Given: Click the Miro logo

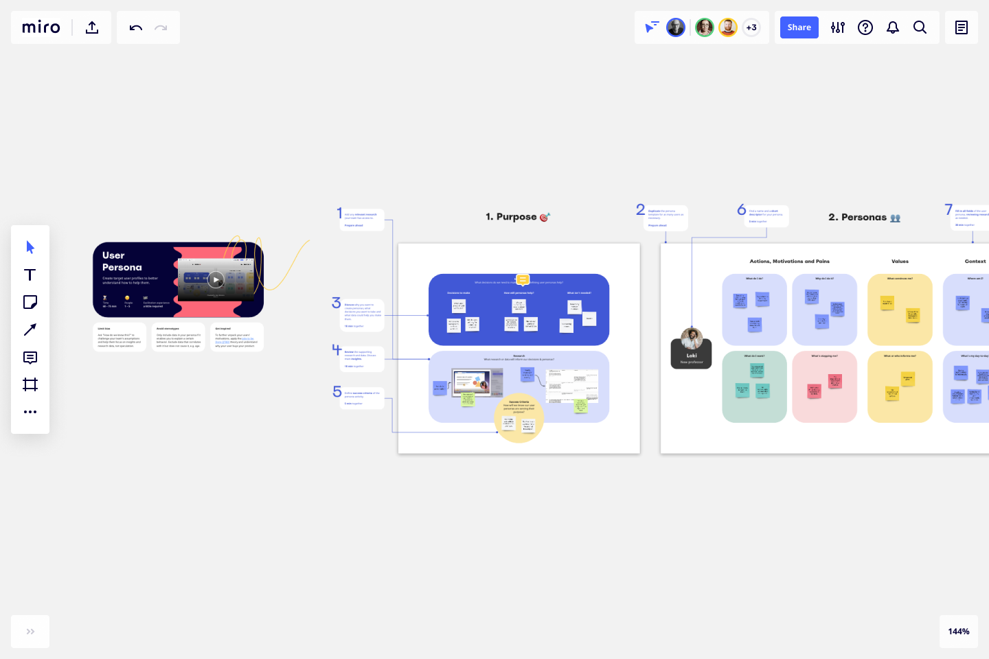Looking at the screenshot, I should (41, 27).
